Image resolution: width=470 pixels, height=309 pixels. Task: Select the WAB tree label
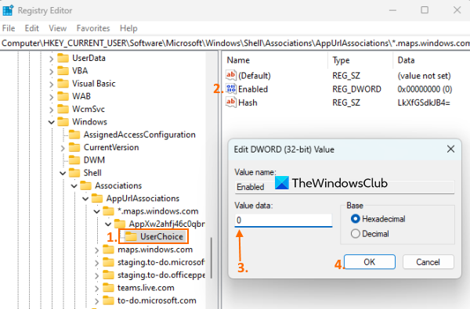81,96
